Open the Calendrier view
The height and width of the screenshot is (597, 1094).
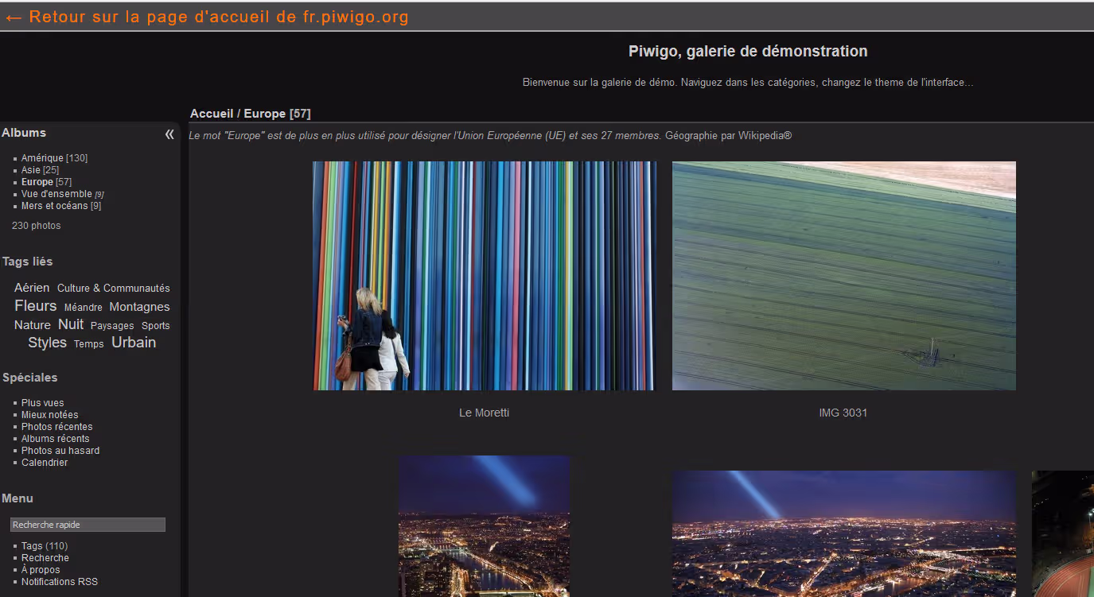pos(45,463)
